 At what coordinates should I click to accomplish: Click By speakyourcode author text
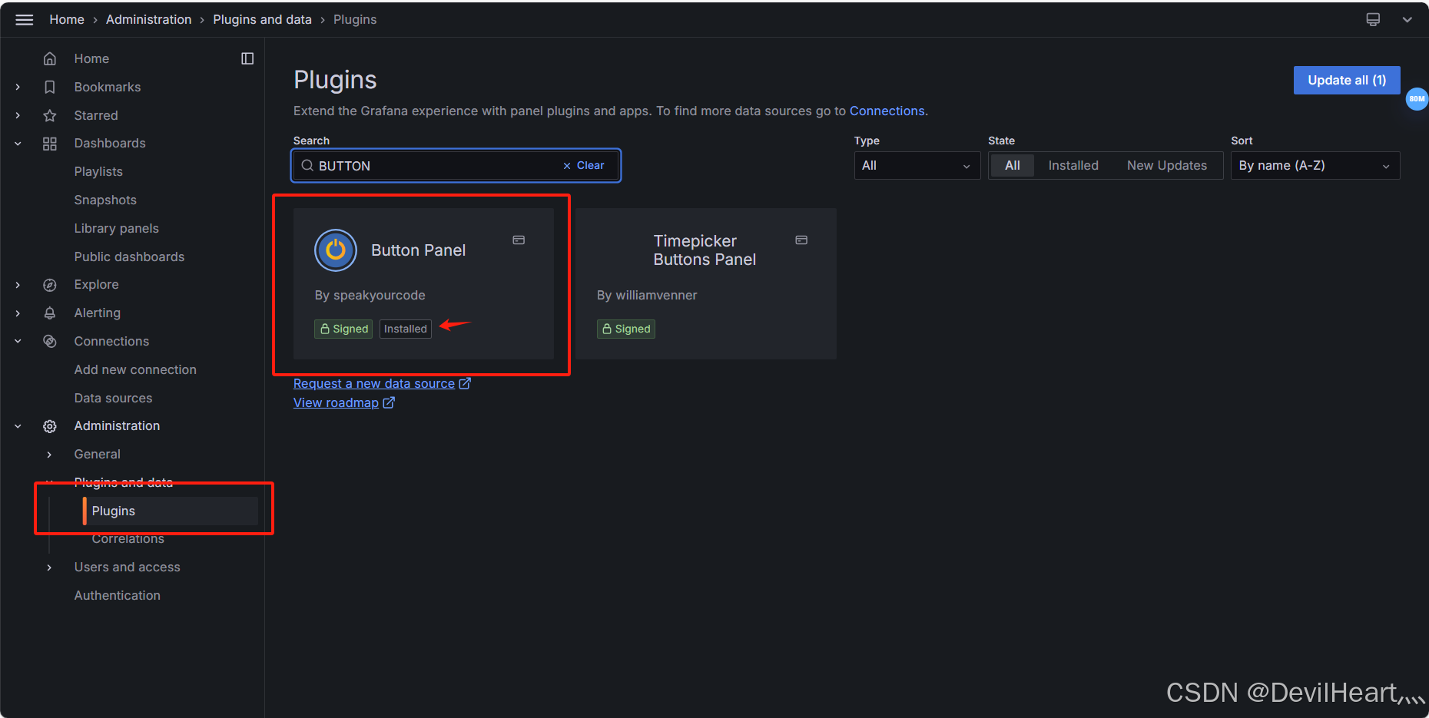(370, 296)
